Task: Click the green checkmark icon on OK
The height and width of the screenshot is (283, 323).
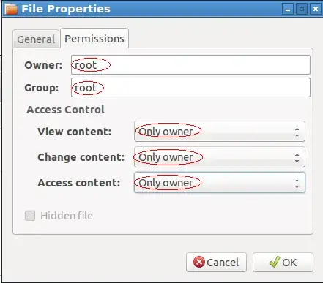Action: click(274, 262)
